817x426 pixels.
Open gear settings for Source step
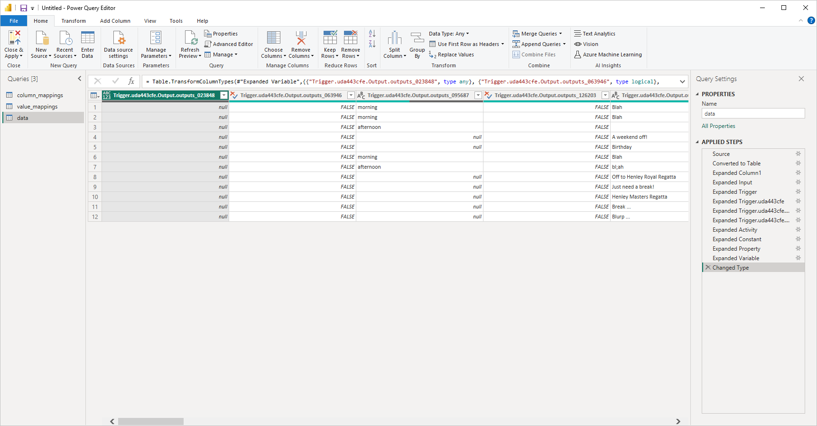pyautogui.click(x=798, y=154)
